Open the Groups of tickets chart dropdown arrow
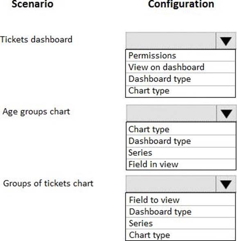Viewport: 237px width, 241px height. click(x=226, y=184)
